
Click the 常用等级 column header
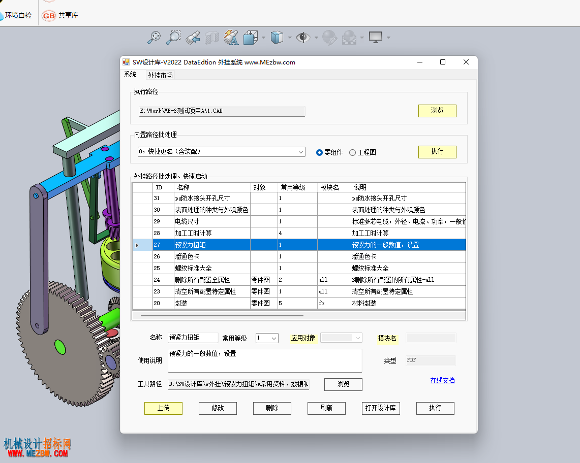coord(297,187)
